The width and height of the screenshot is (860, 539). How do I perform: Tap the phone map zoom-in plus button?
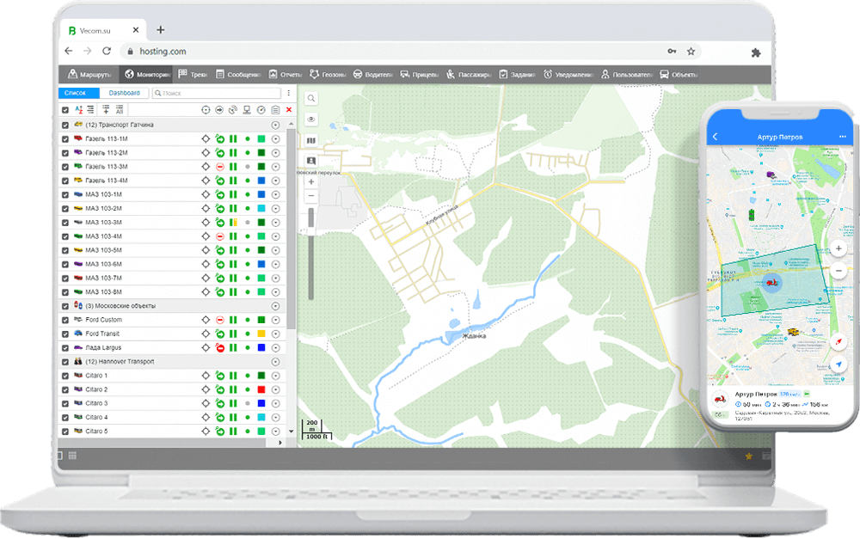pos(838,249)
